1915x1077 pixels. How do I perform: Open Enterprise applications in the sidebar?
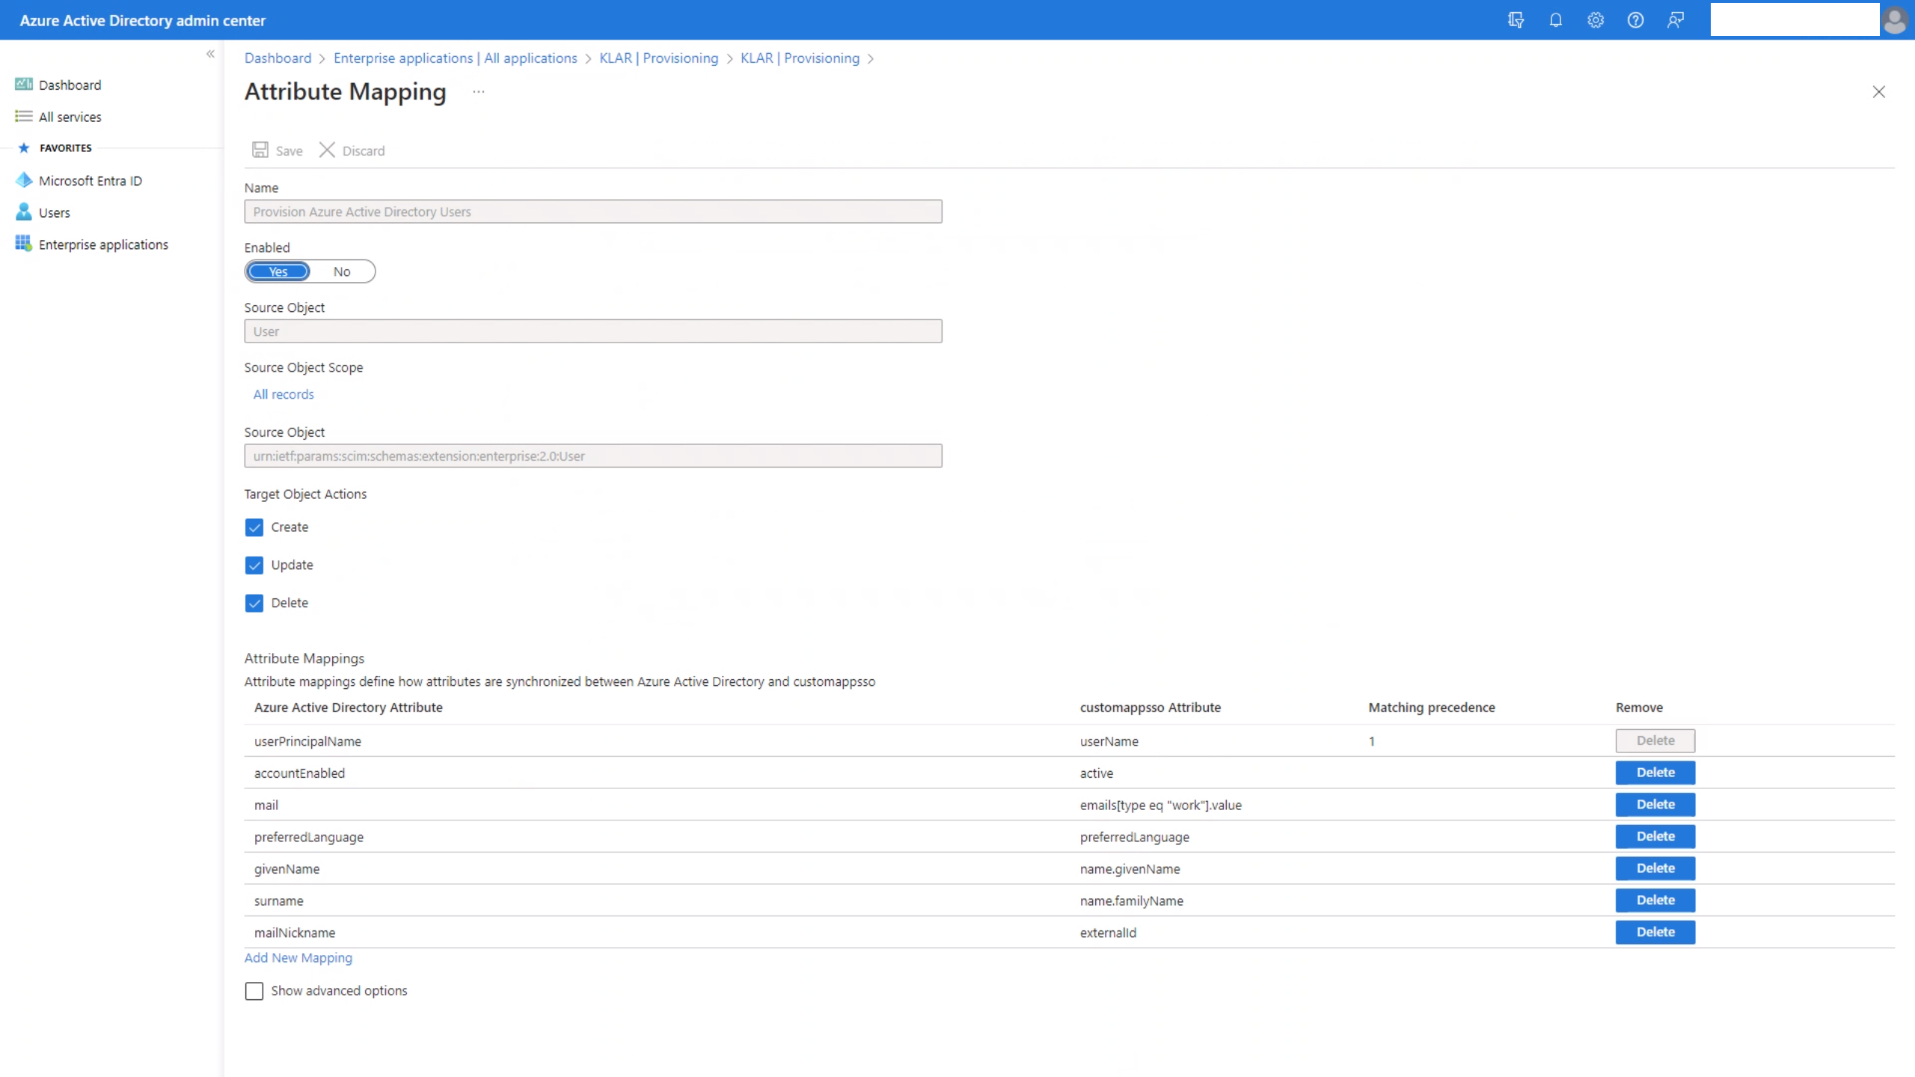(104, 245)
